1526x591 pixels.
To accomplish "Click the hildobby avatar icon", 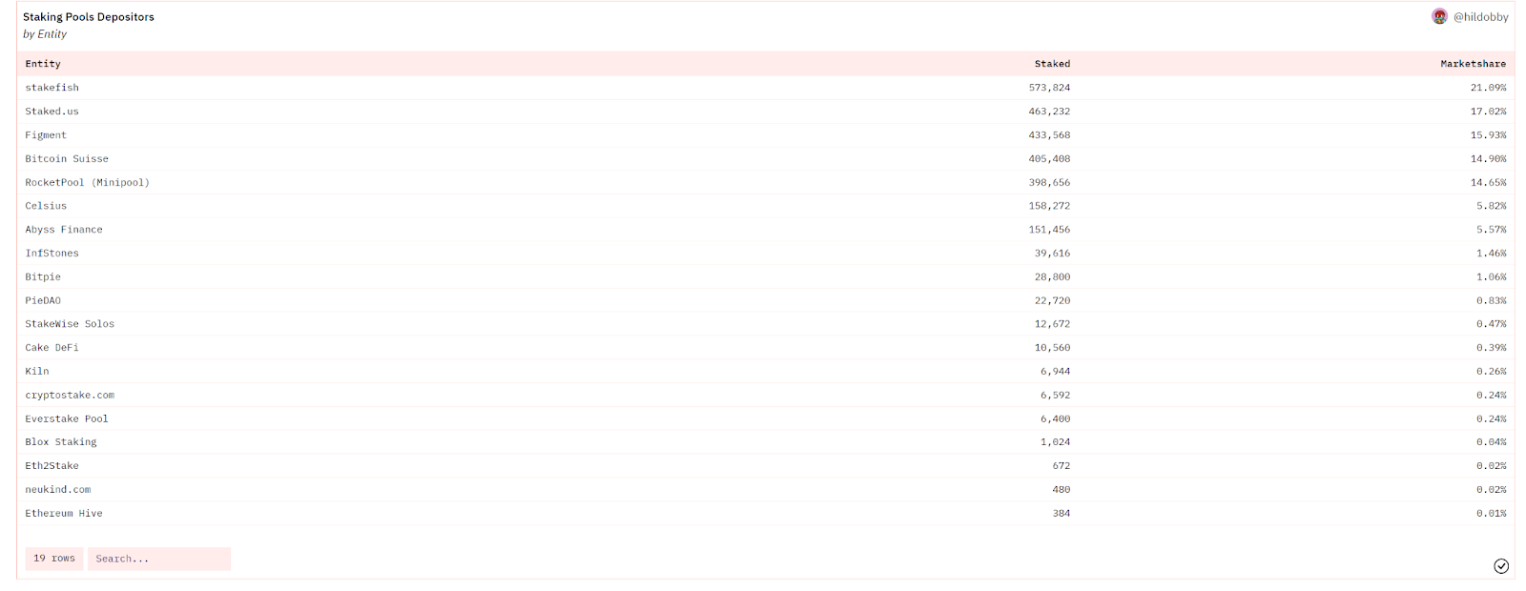I will [1439, 16].
